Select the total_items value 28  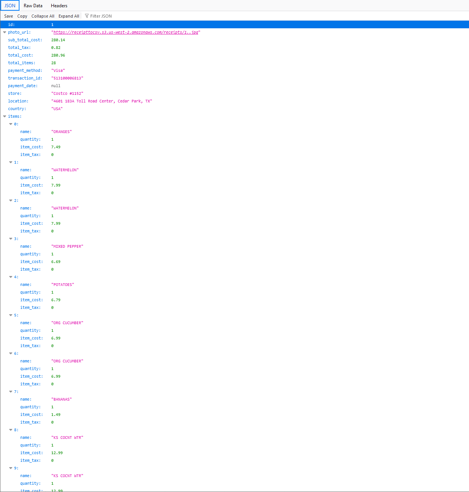(54, 63)
